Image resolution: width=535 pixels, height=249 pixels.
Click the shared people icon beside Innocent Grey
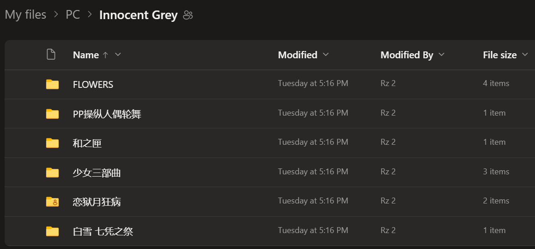188,15
